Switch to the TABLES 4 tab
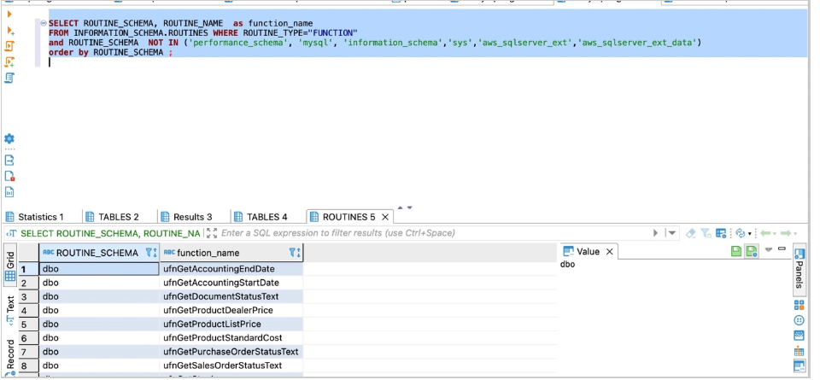This screenshot has height=380, width=820. [261, 216]
